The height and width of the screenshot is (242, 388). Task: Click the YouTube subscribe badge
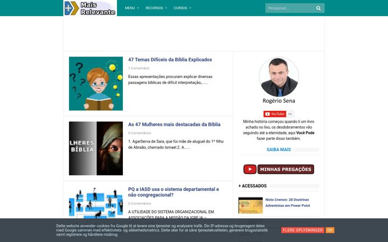(275, 114)
